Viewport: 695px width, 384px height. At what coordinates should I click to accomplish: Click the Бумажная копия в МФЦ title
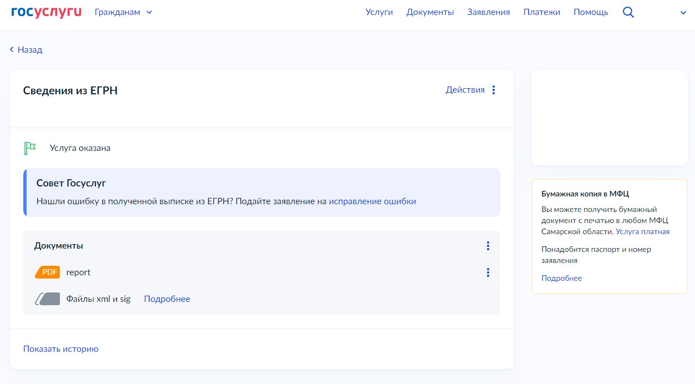click(585, 194)
